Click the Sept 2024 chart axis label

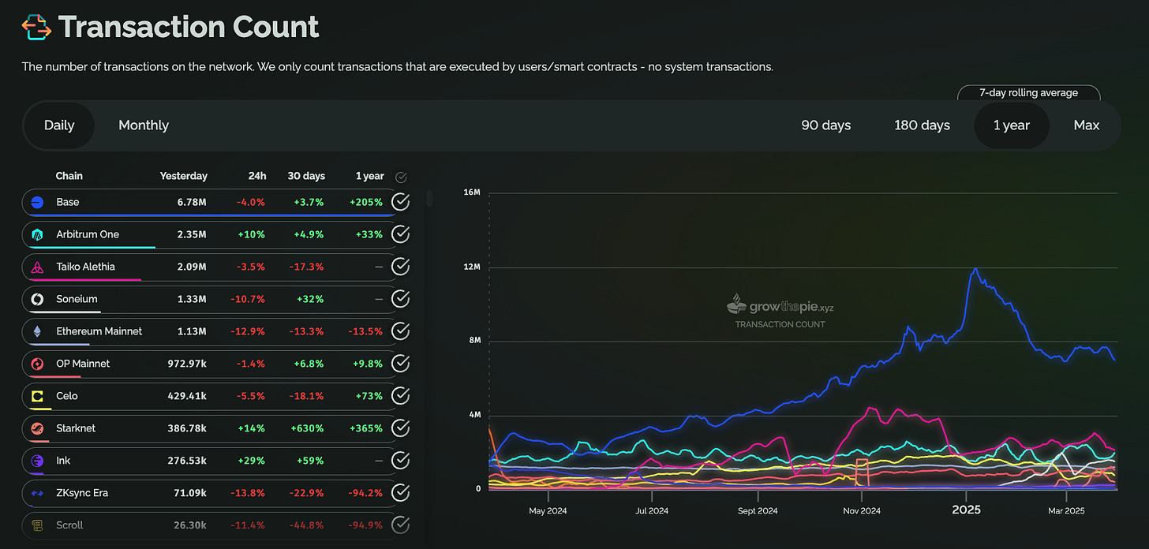coord(758,510)
